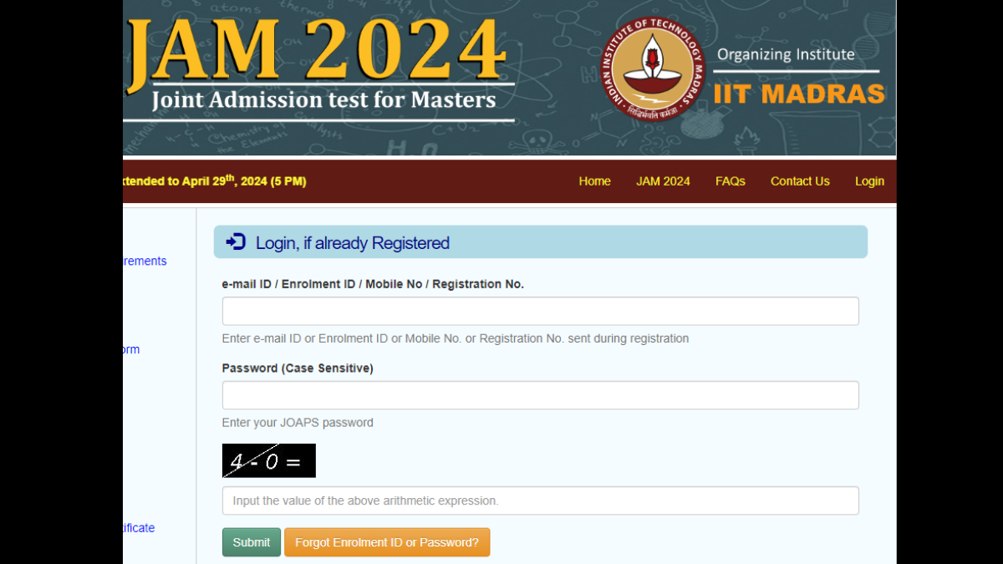Image resolution: width=1003 pixels, height=564 pixels.
Task: Click Forgot Enrolment ID or Password button
Action: pyautogui.click(x=387, y=542)
